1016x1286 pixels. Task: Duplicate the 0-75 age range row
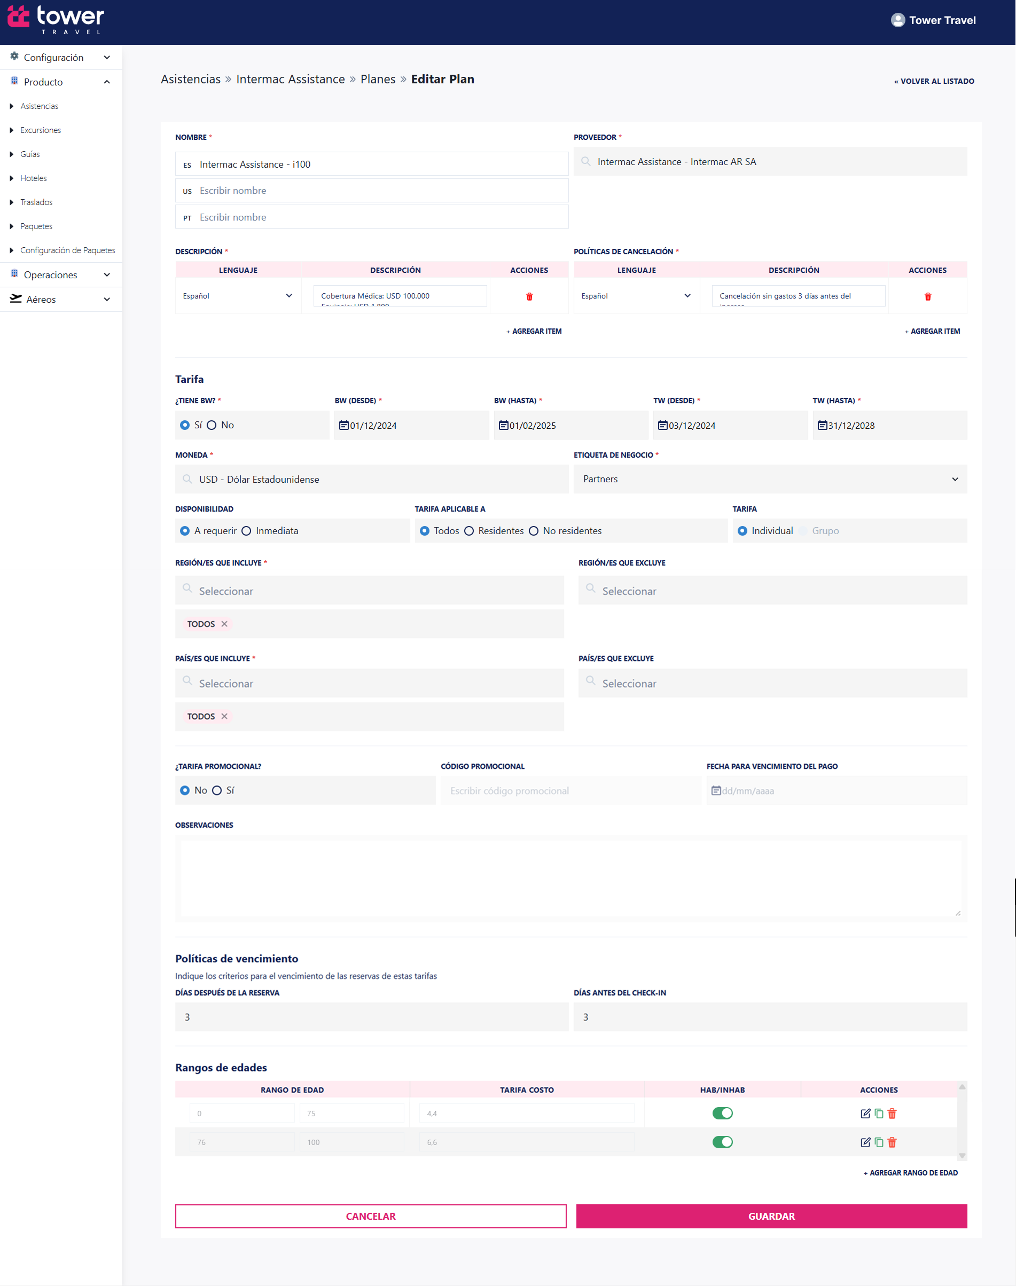(x=879, y=1113)
